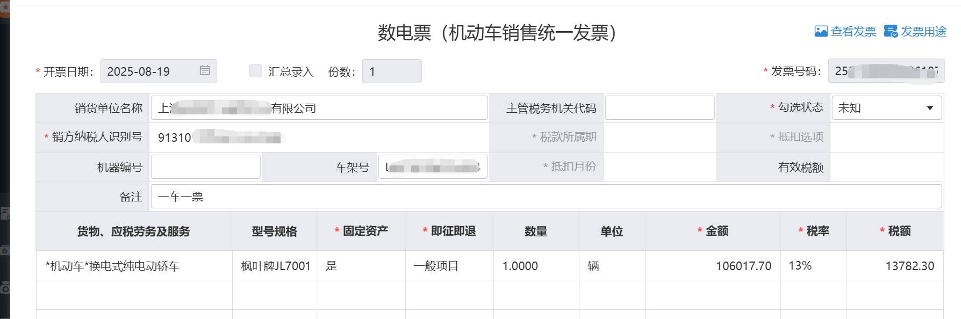Focus the 发票号码 field
This screenshot has height=319, width=961.
(886, 71)
